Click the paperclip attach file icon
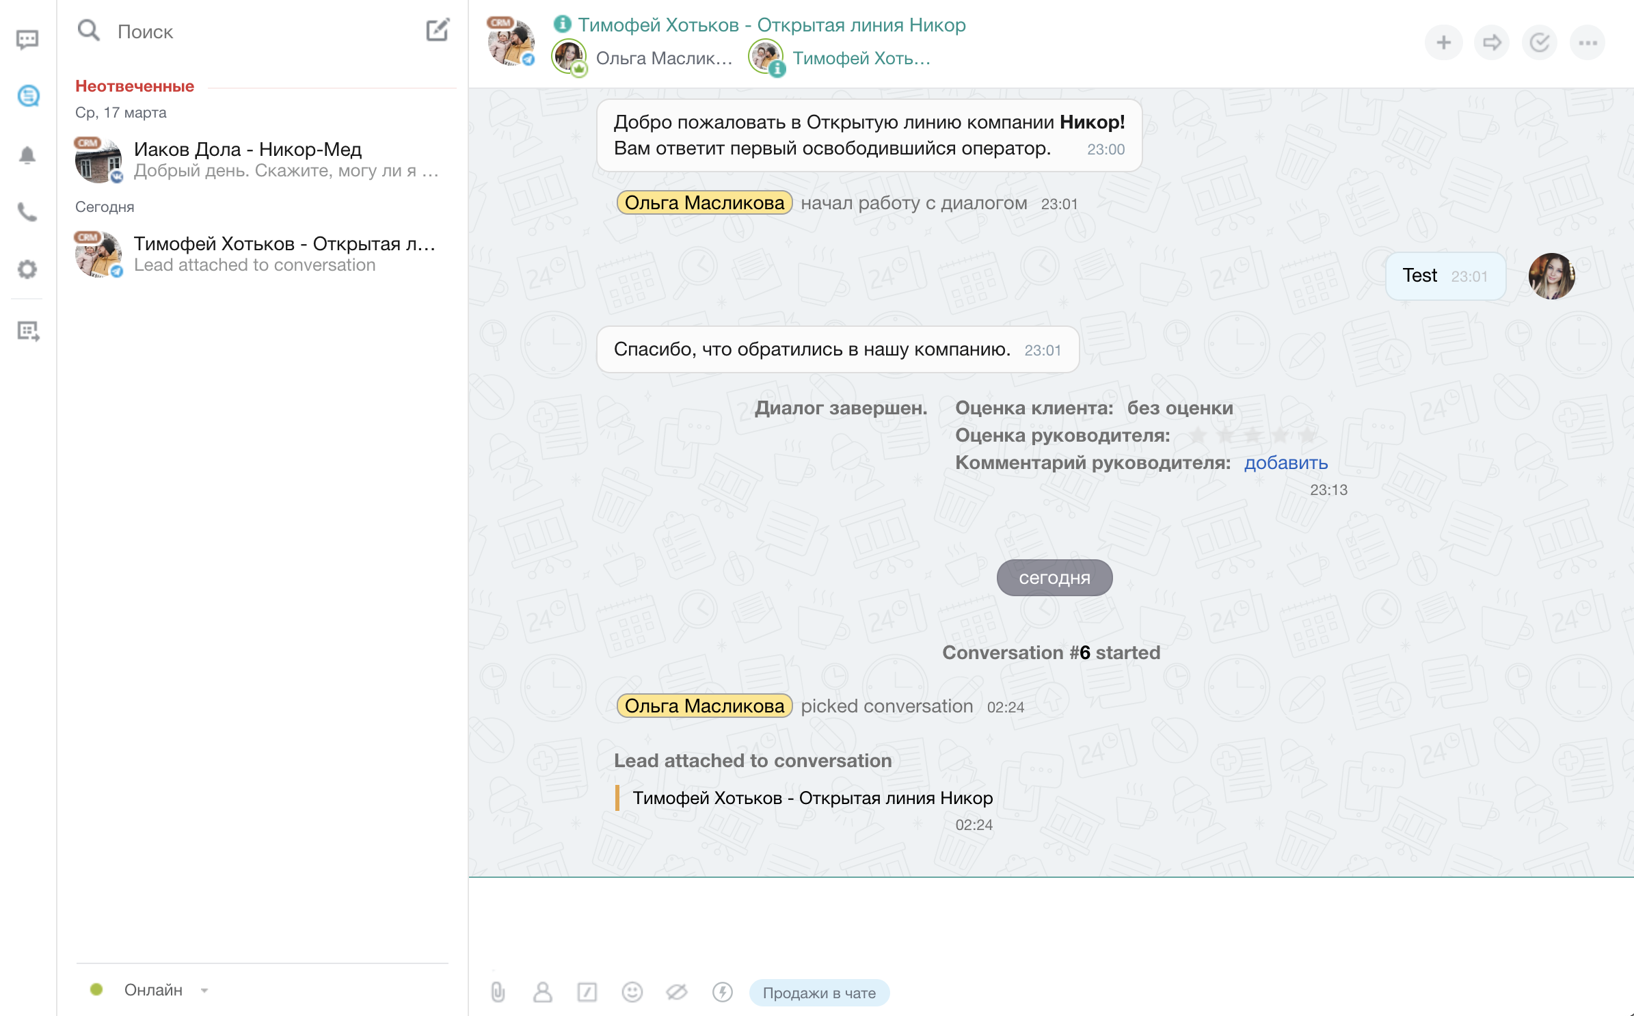1634x1016 pixels. 498,992
